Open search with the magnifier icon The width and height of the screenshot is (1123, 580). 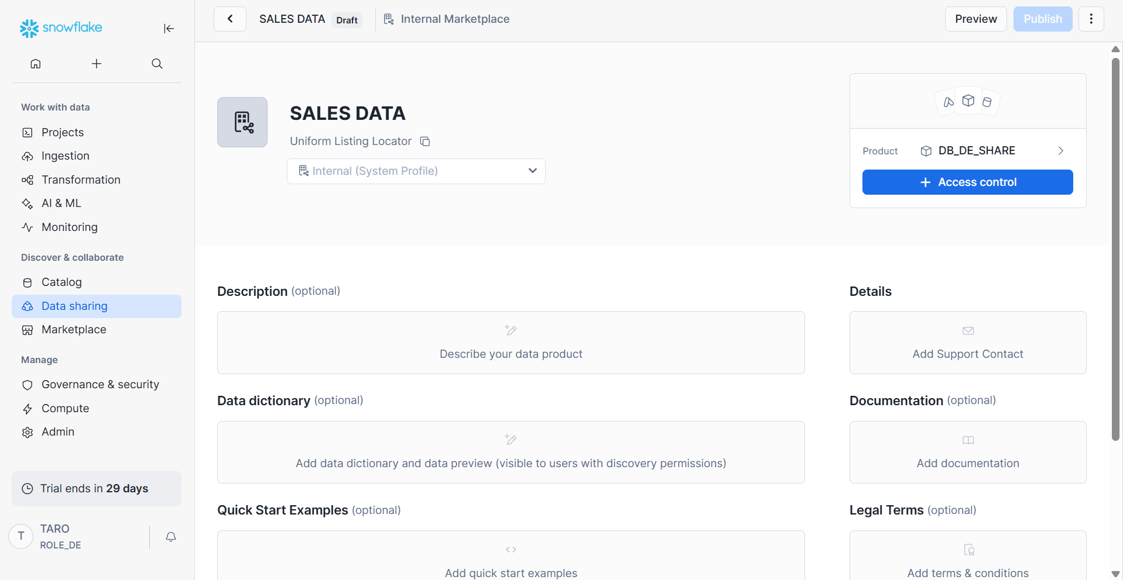pos(157,64)
